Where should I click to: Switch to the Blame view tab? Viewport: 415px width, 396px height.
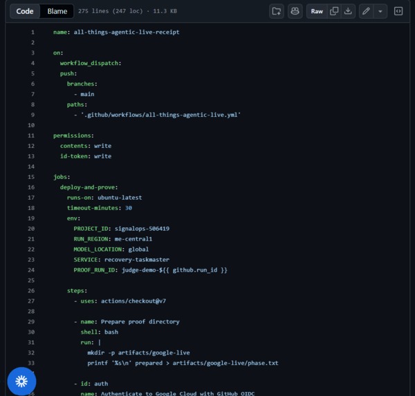57,11
